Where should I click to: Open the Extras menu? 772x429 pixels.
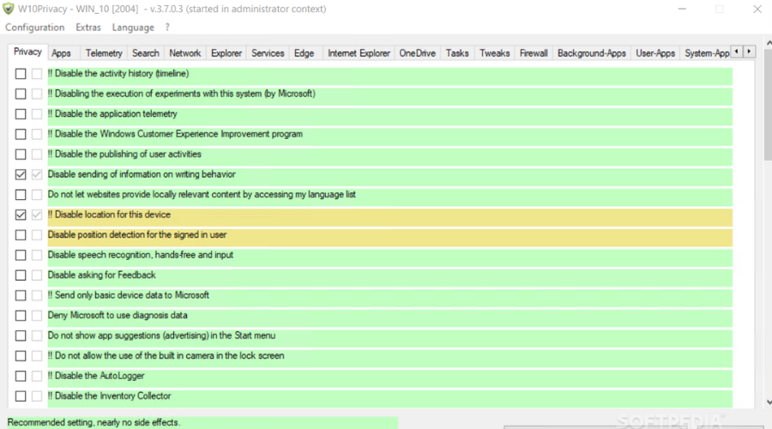click(88, 27)
